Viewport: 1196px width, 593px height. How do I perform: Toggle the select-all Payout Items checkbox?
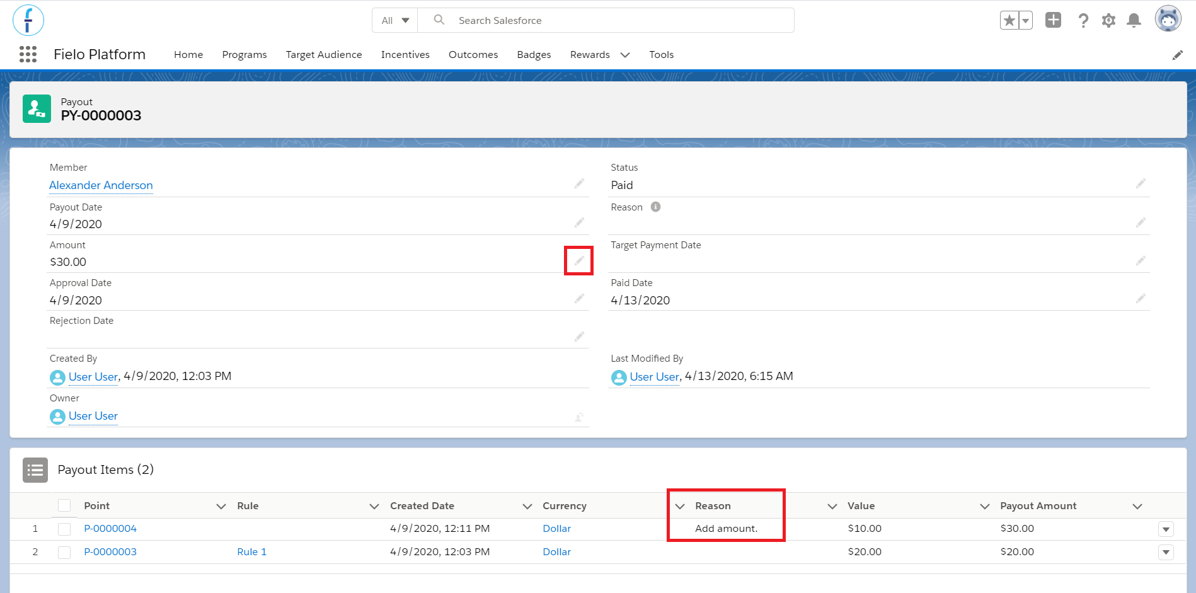pos(64,505)
